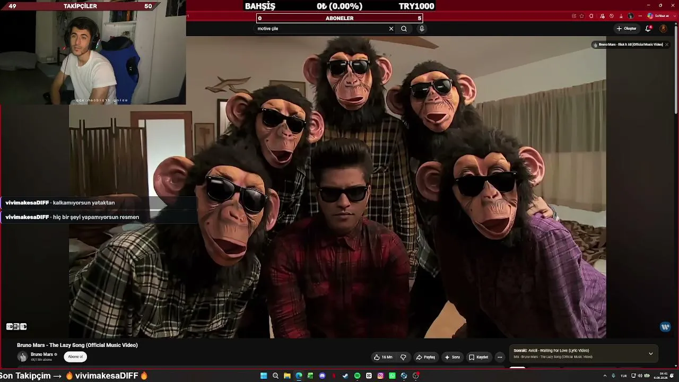The image size is (679, 382).
Task: Open Windows taskbar search
Action: tap(275, 376)
